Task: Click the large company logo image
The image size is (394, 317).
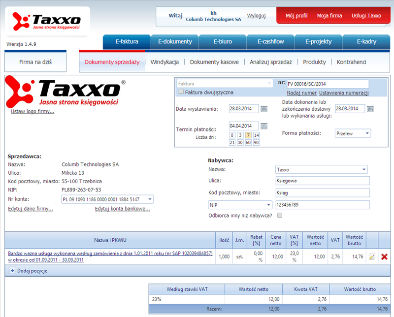Action: point(66,92)
